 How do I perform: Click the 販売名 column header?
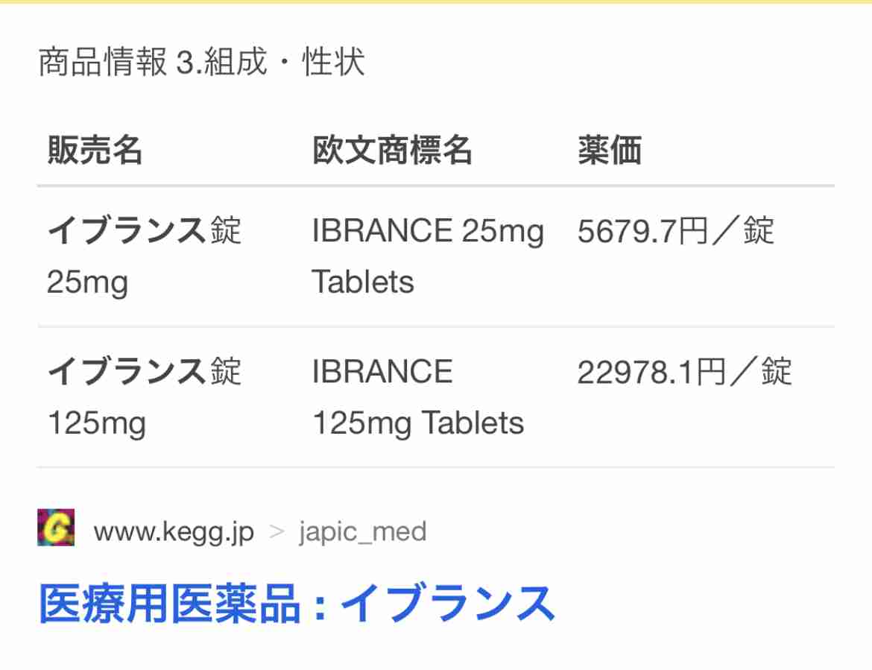[x=95, y=150]
